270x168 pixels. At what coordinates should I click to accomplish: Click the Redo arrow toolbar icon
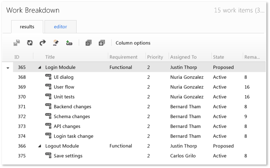coord(42,43)
